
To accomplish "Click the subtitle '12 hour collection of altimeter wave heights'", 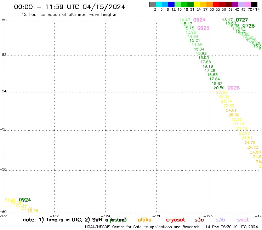I will point(69,15).
